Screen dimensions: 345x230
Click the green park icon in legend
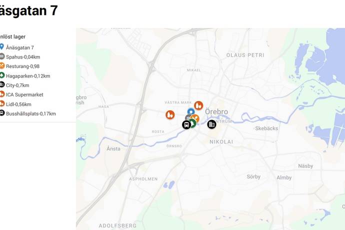pos(2,75)
